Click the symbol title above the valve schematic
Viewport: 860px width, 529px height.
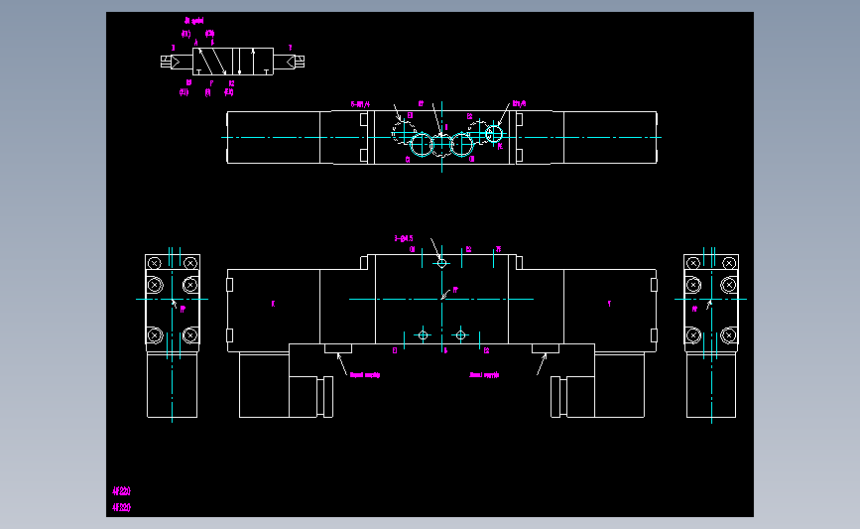click(194, 21)
